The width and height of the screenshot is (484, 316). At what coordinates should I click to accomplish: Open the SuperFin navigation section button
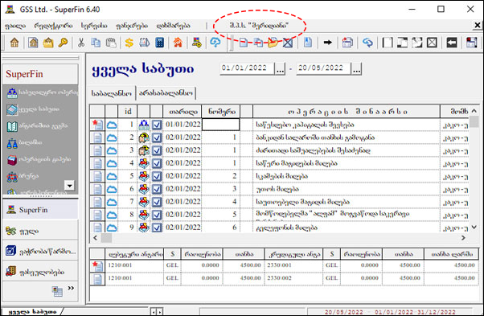(x=40, y=210)
